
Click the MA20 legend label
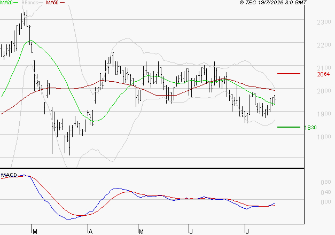pos(6,3)
